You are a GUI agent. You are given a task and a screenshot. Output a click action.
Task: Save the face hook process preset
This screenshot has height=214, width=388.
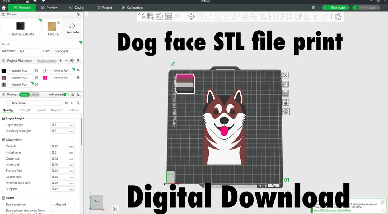coord(66,103)
